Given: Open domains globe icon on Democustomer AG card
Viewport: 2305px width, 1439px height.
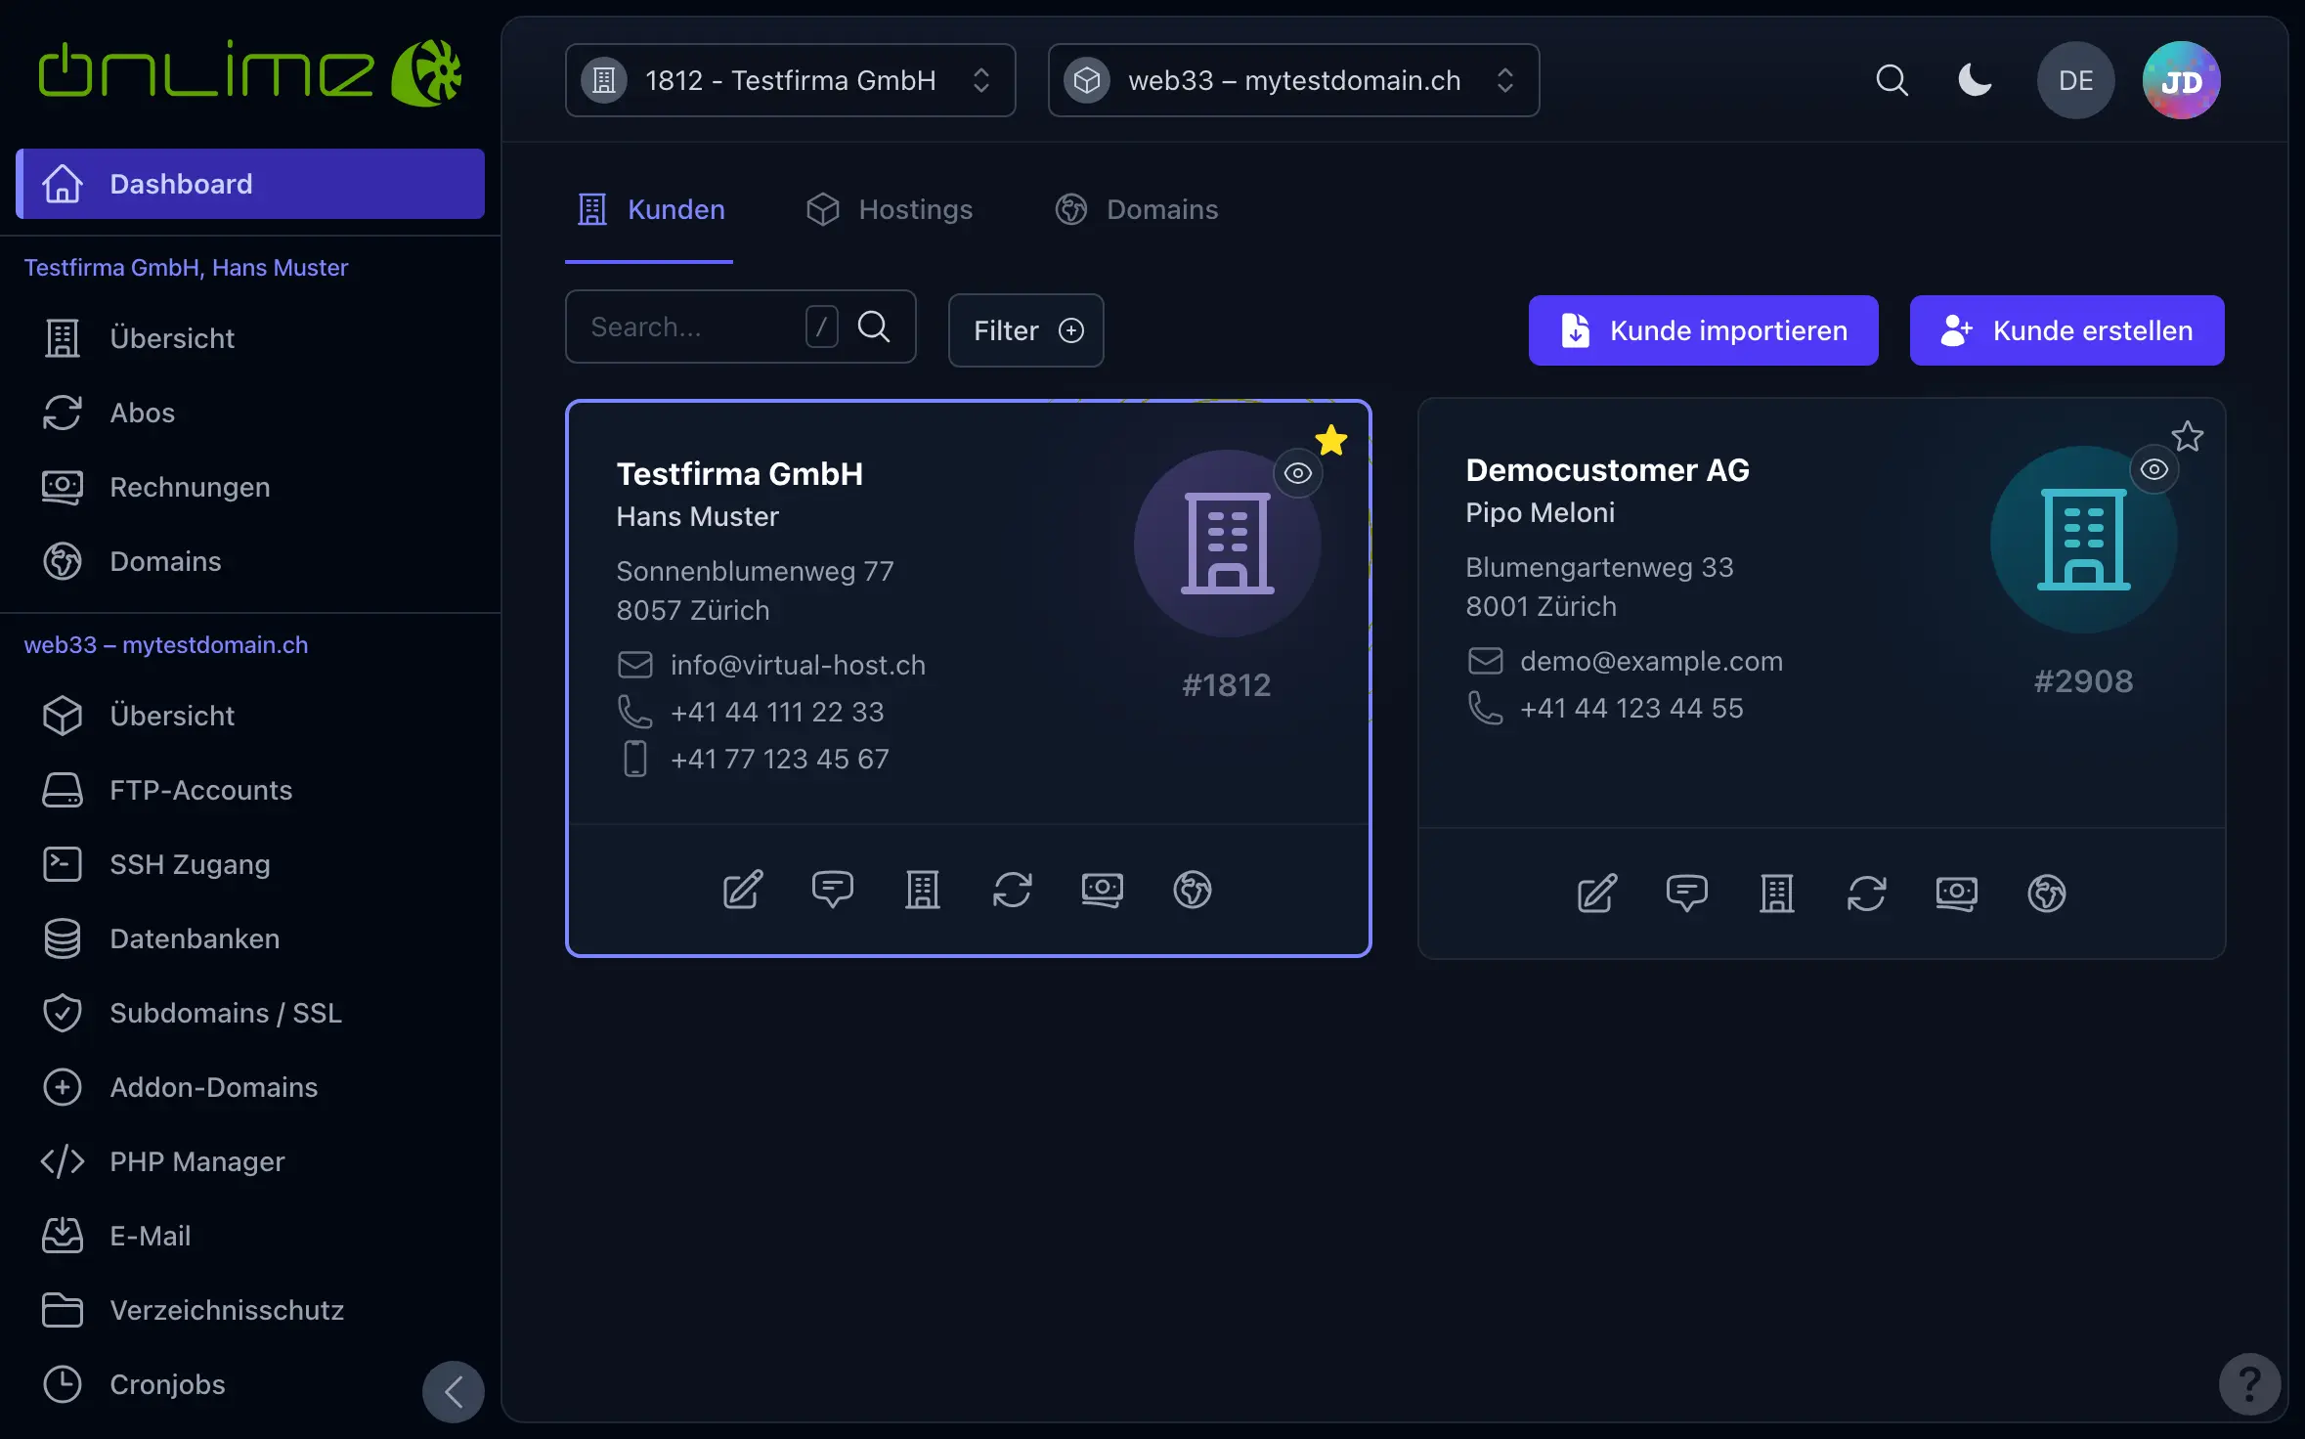Looking at the screenshot, I should [2047, 894].
